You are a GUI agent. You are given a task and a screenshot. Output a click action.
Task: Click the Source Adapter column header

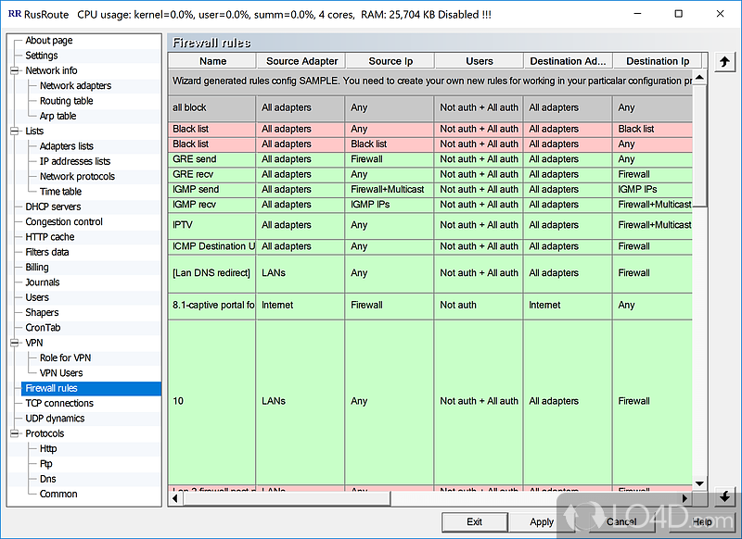point(301,61)
